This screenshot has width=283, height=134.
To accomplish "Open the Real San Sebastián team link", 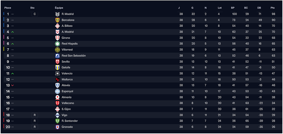I will pos(74,56).
